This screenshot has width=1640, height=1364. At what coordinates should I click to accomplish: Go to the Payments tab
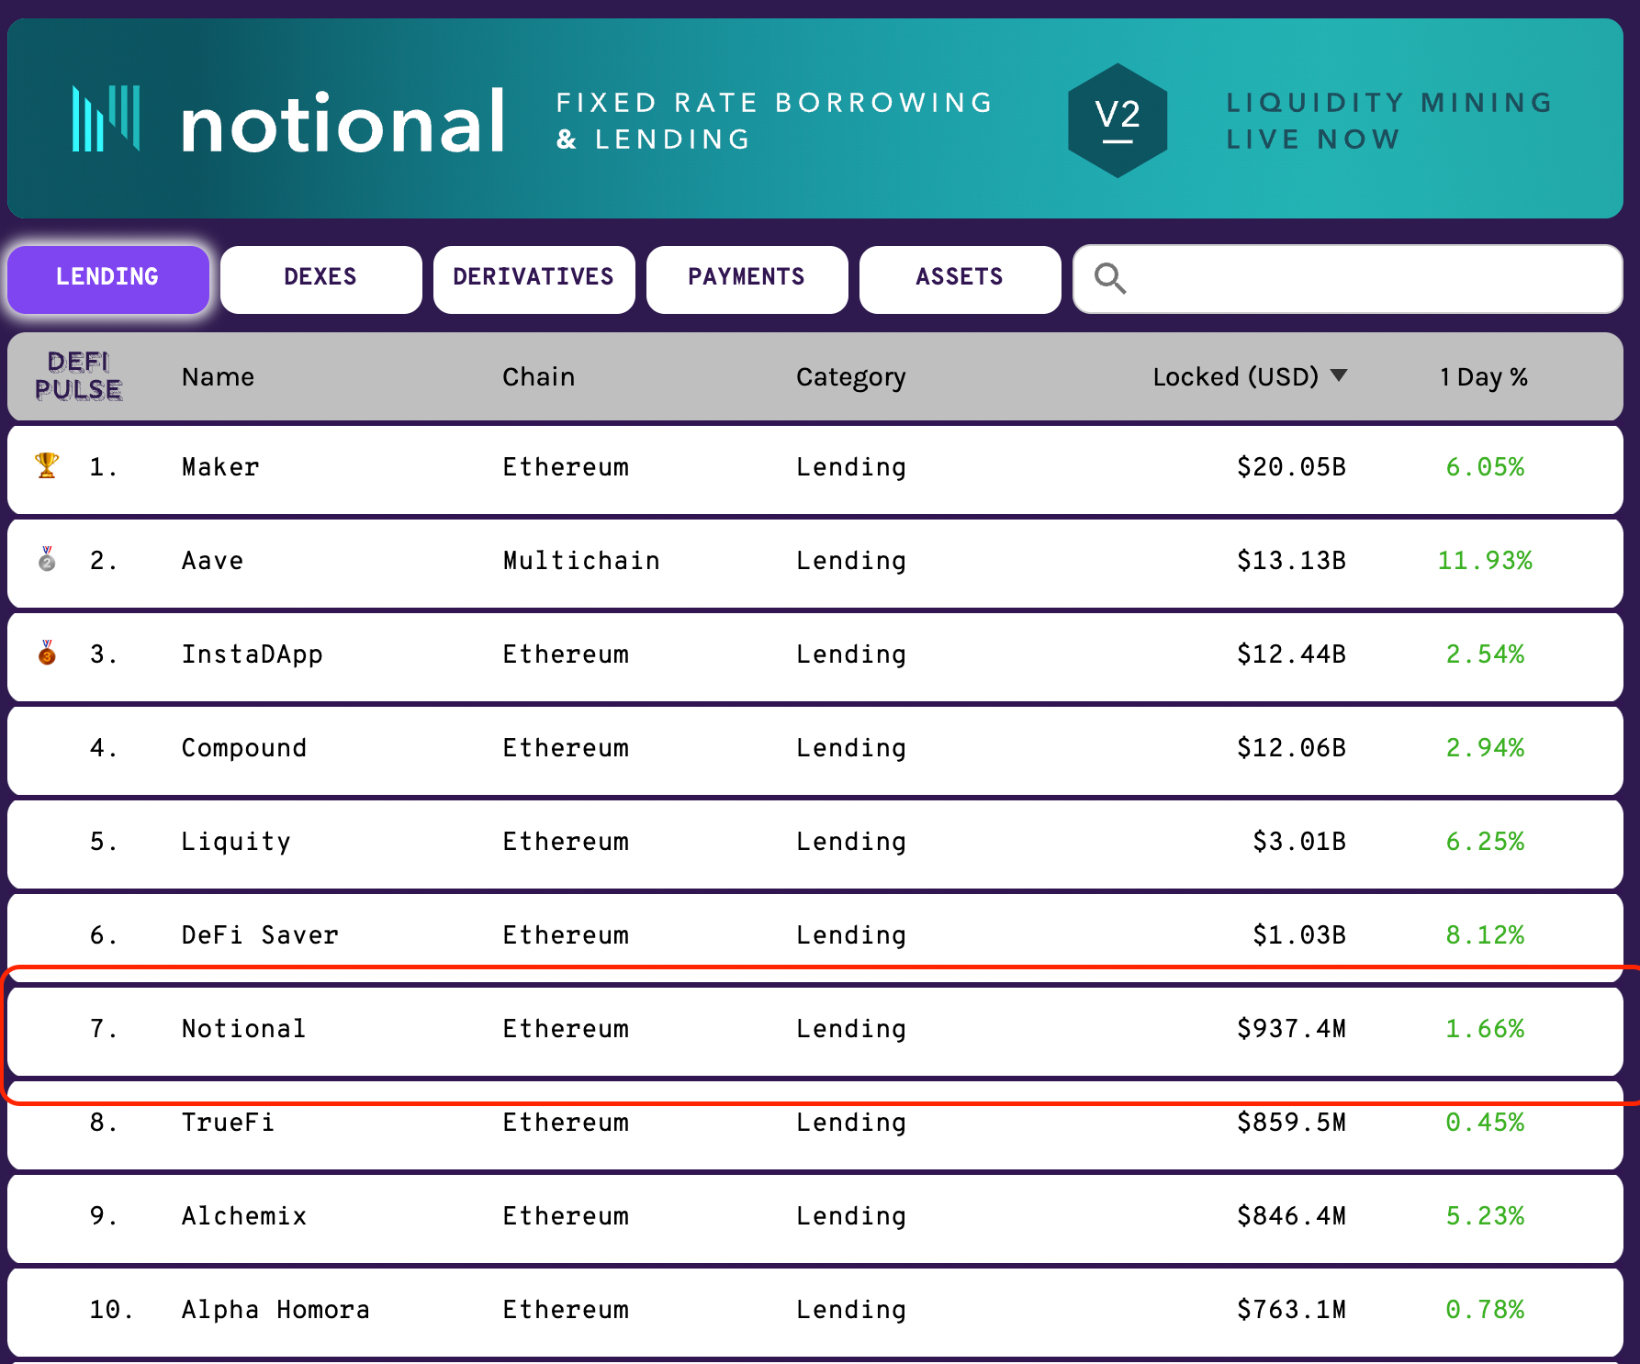click(747, 279)
